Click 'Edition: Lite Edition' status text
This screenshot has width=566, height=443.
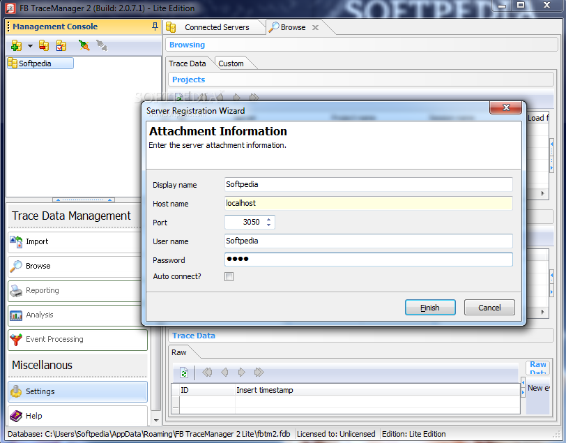(413, 434)
